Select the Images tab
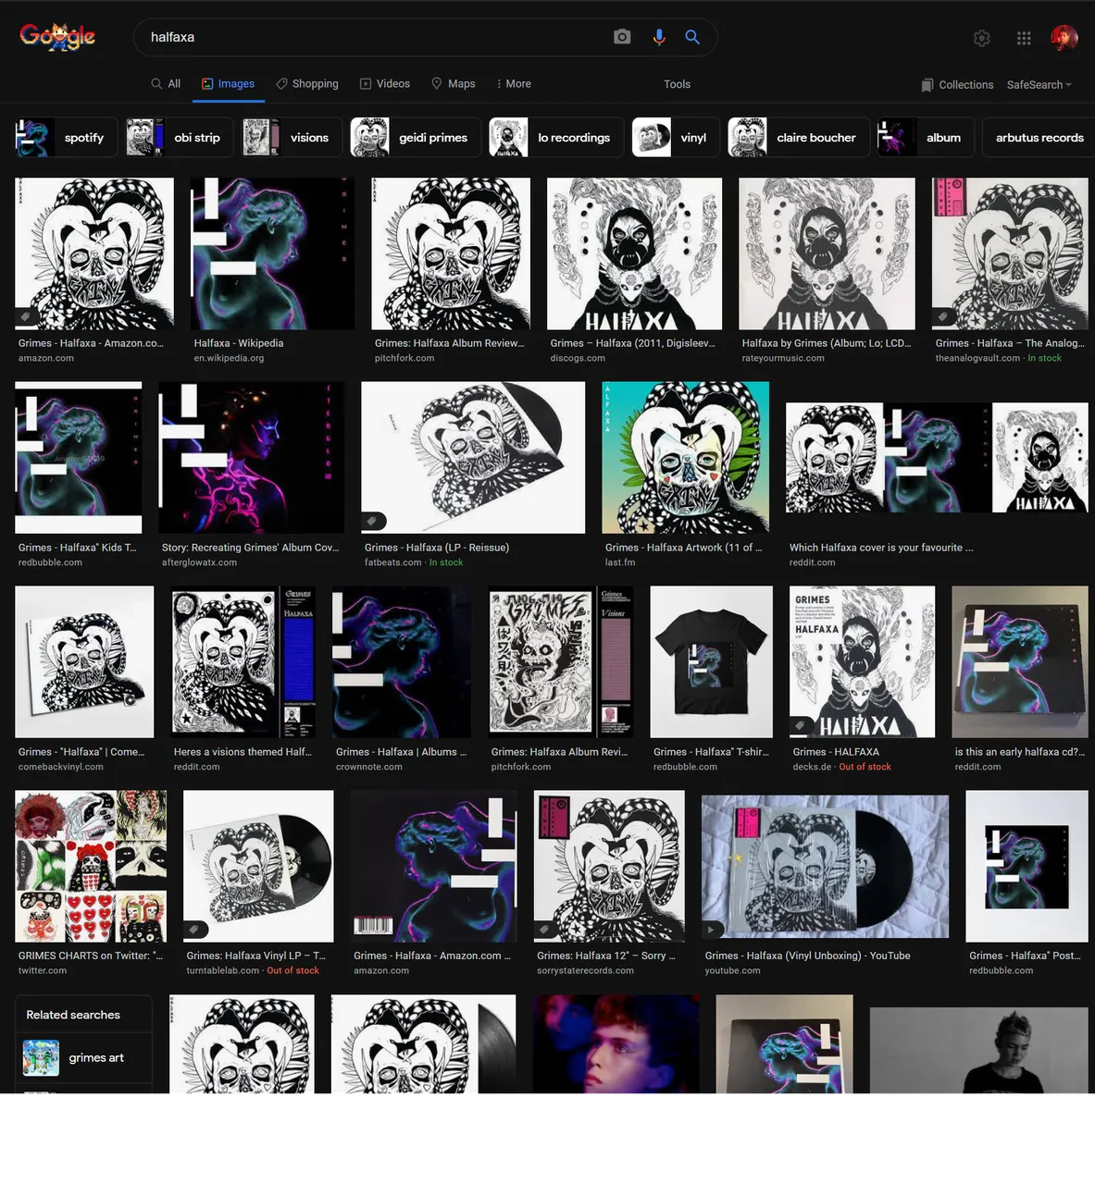Viewport: 1095px width, 1184px height. pos(229,83)
